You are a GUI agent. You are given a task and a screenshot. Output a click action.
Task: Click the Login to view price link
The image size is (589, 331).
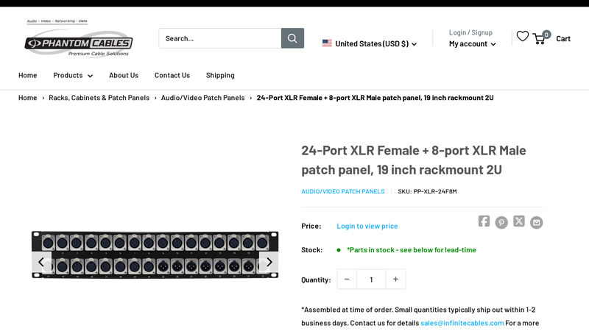[x=367, y=226]
